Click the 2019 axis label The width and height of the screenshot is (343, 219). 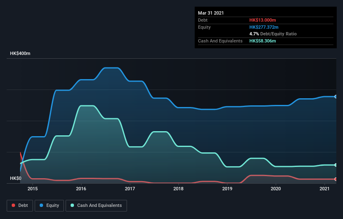(x=227, y=189)
